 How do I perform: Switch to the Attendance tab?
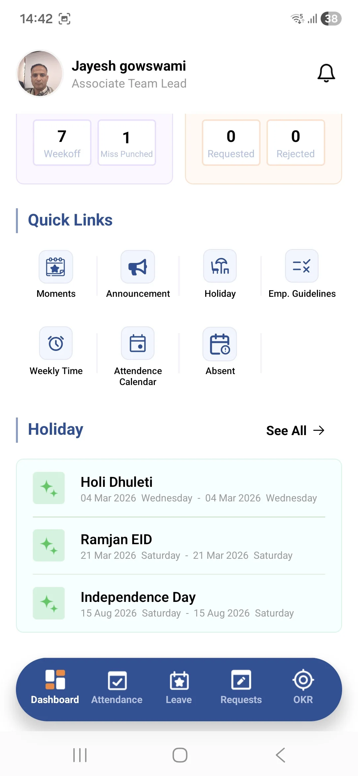117,688
